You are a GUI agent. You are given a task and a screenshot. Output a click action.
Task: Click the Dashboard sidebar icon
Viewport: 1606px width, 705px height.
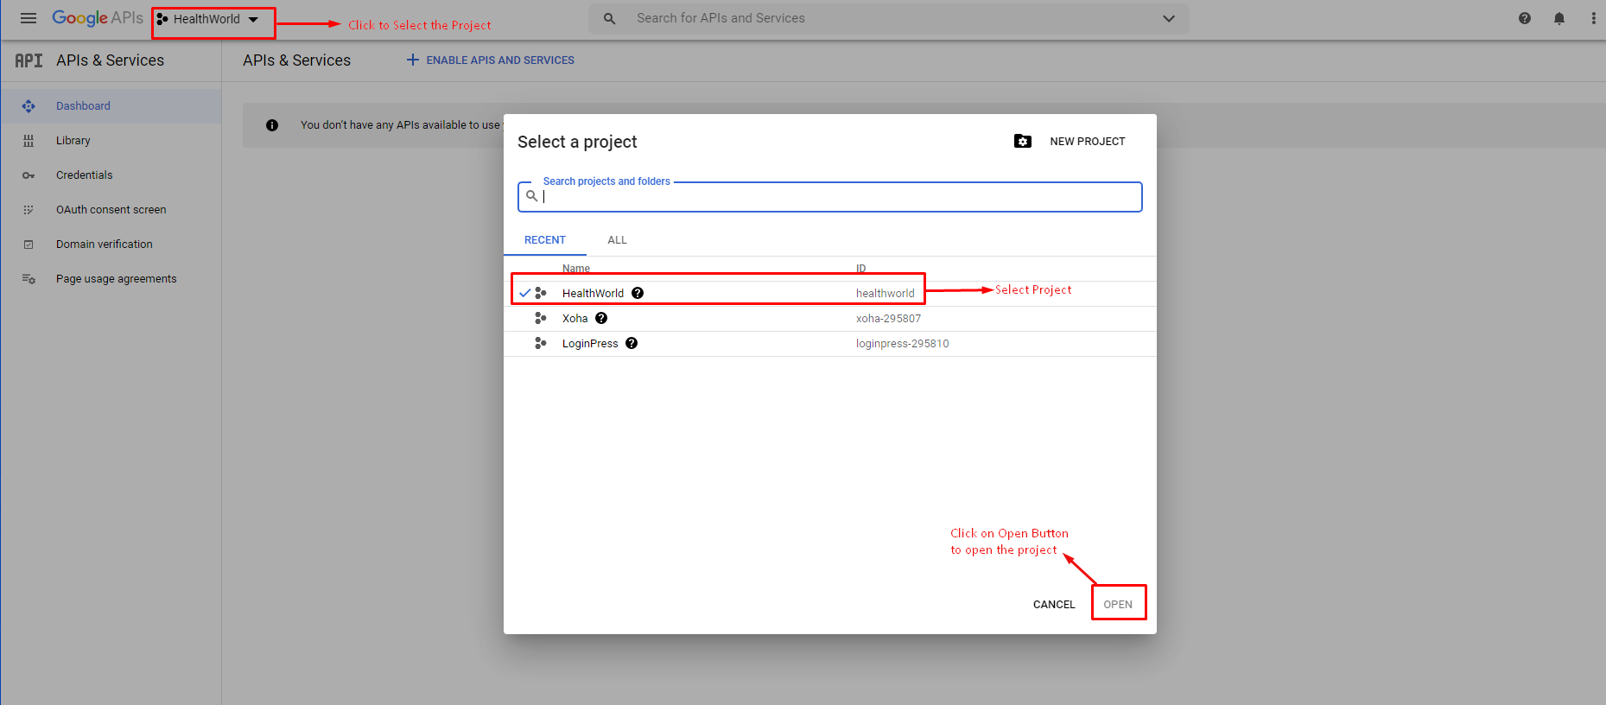(x=29, y=106)
